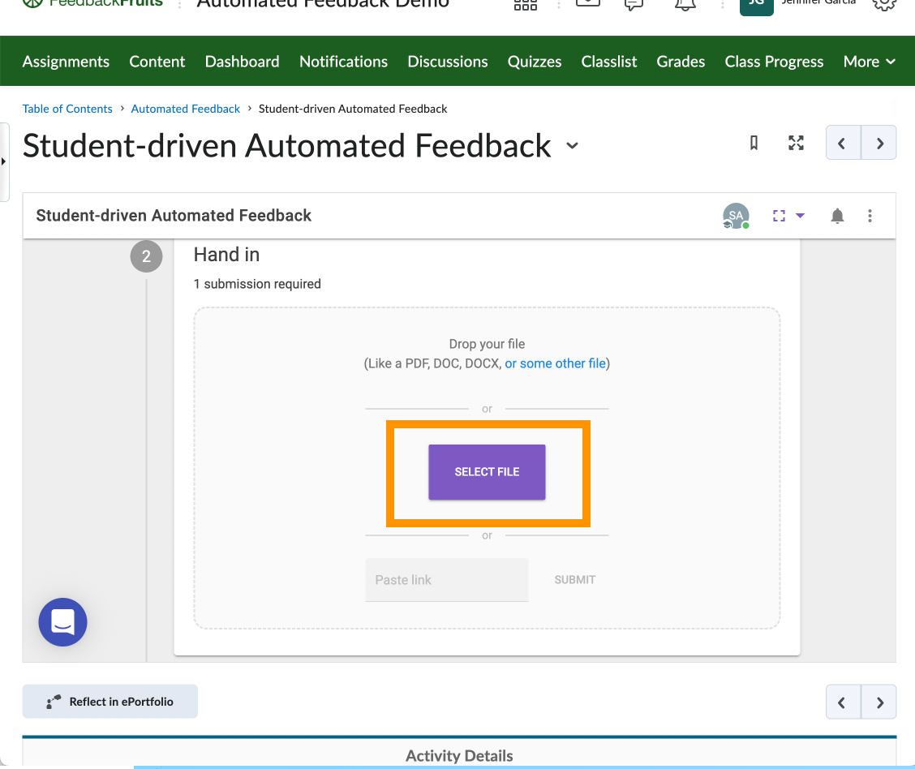Open the Content nav item
This screenshot has width=915, height=769.
(157, 62)
